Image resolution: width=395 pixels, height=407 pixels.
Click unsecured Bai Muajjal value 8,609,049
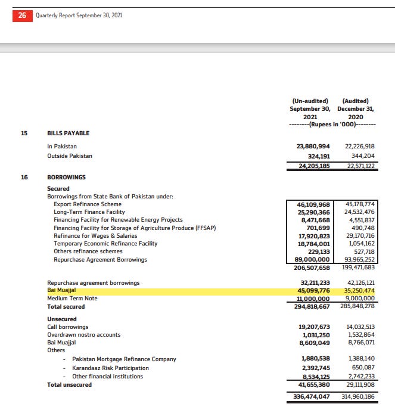click(x=315, y=343)
